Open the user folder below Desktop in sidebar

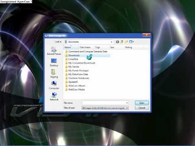click(54, 74)
